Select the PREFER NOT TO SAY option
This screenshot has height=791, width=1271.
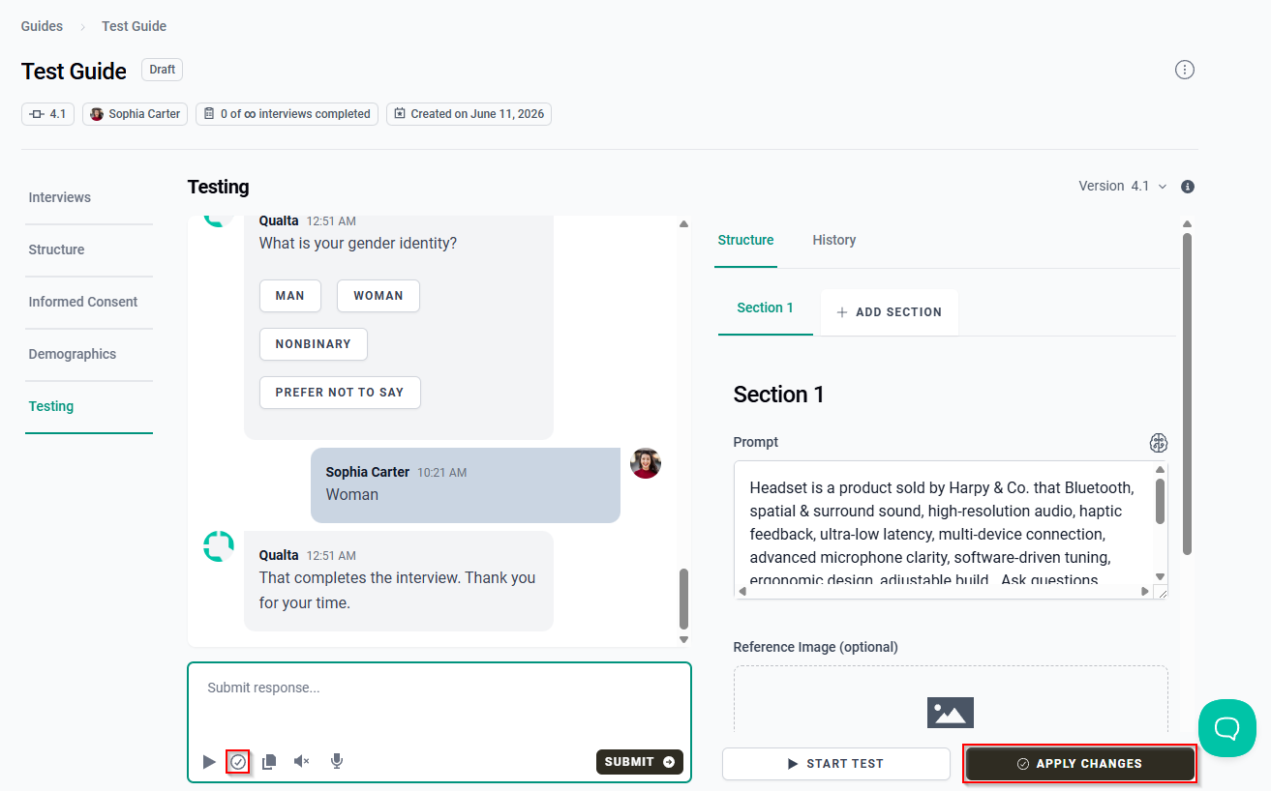click(340, 393)
